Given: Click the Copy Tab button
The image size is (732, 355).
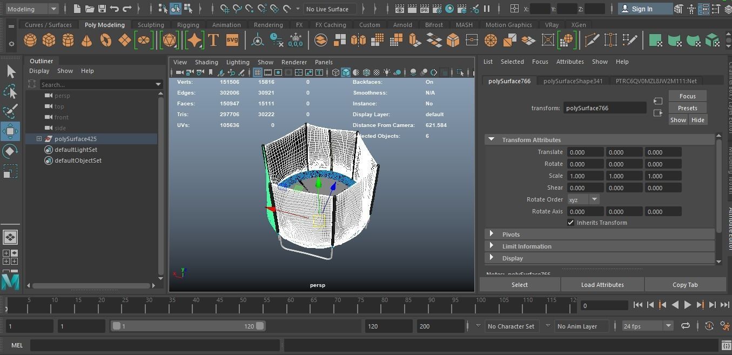Looking at the screenshot, I should click(685, 285).
